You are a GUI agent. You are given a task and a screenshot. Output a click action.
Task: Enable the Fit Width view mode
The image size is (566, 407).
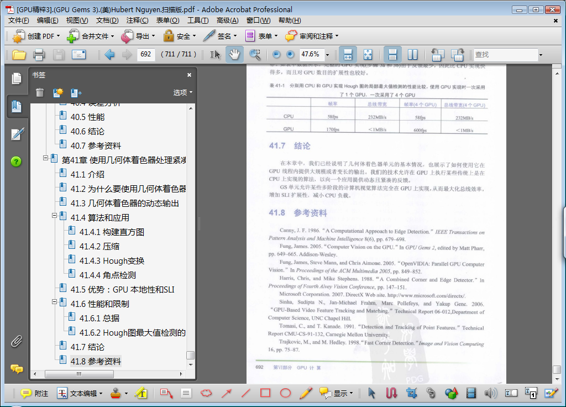coord(348,55)
